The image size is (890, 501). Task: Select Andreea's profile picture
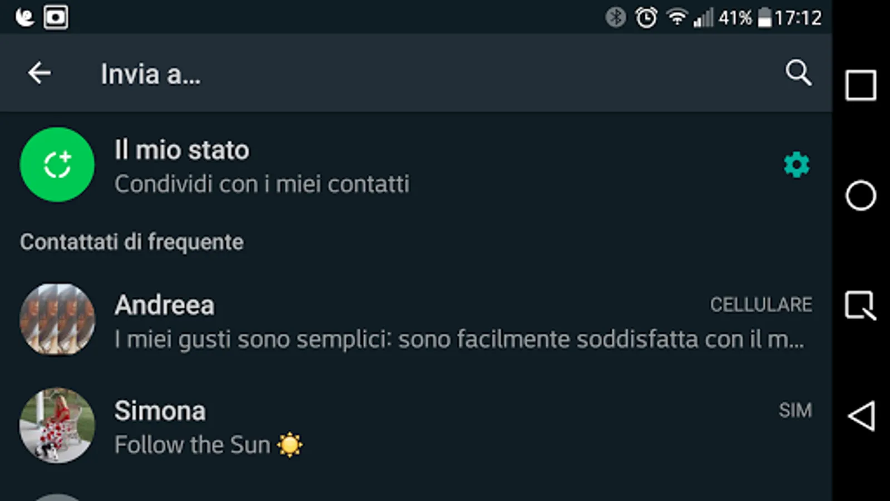pos(57,320)
